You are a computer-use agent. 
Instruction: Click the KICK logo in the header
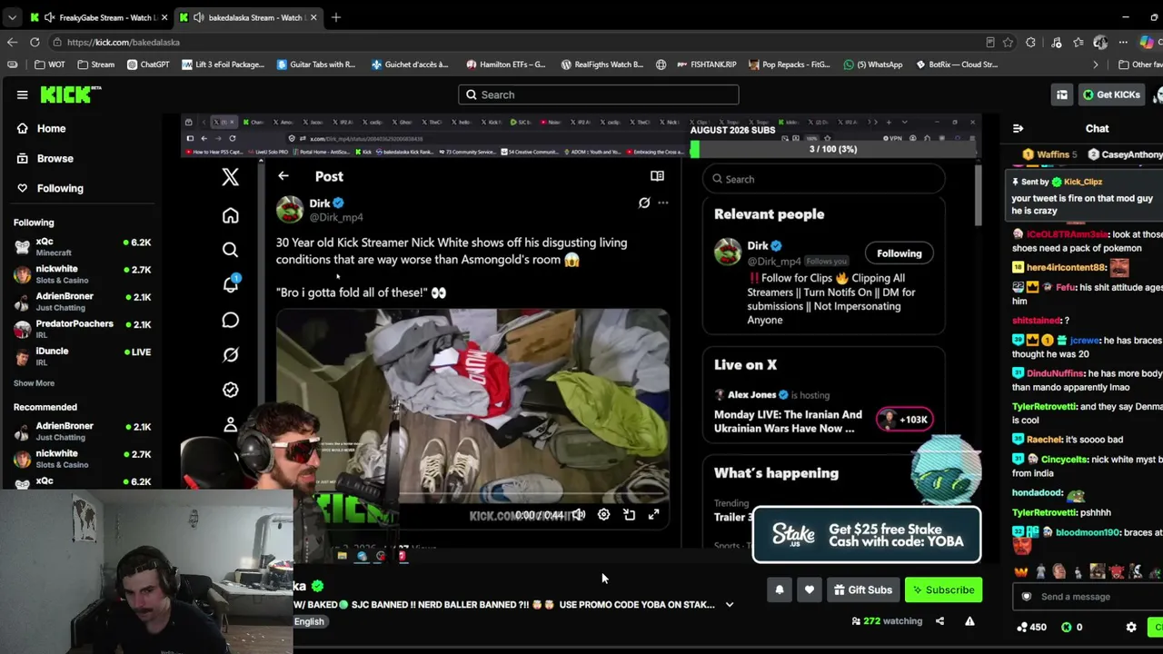(71, 94)
